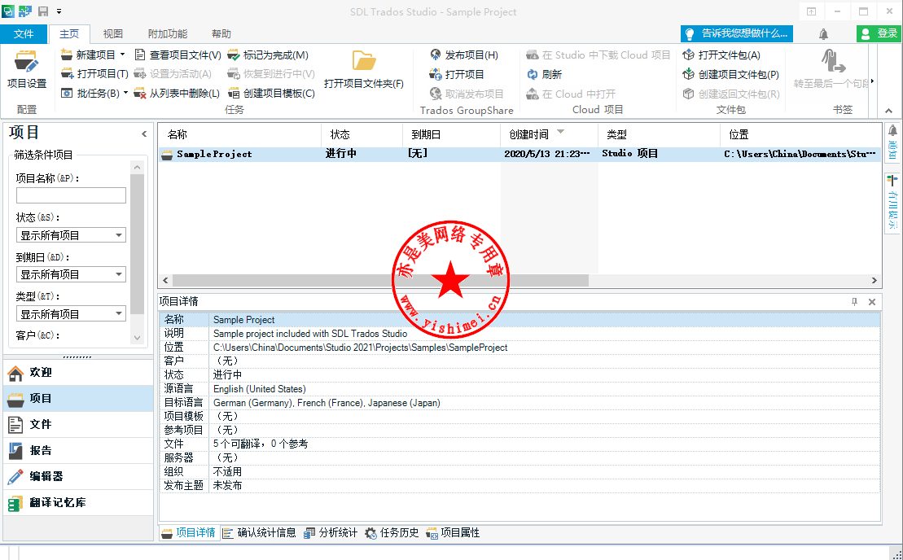The height and width of the screenshot is (560, 903).
Task: Switch to the 视图 ribbon tab
Action: pos(113,34)
